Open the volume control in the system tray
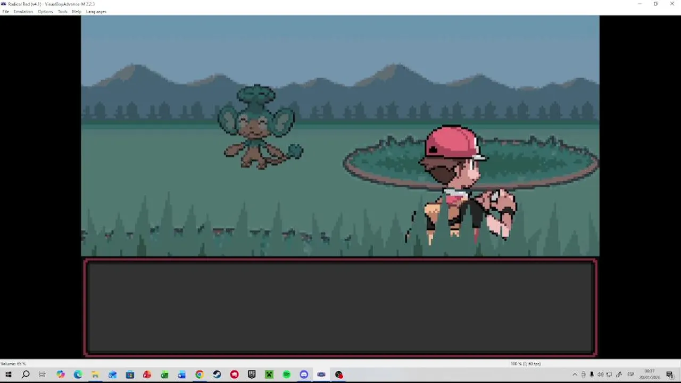Screen dimensions: 681x383 coord(600,374)
